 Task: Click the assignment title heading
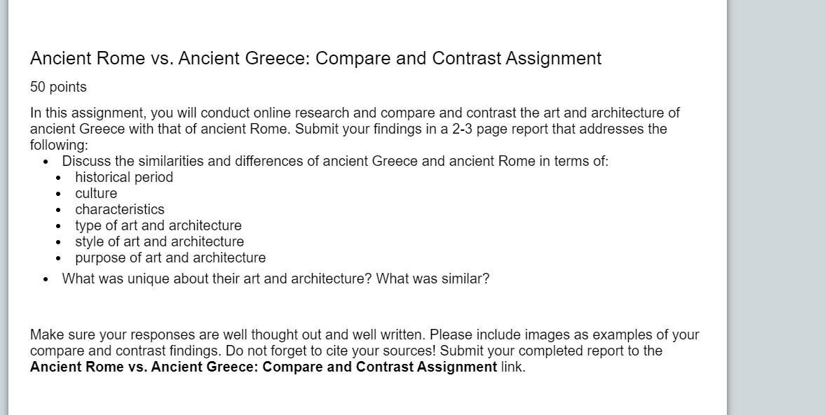pyautogui.click(x=315, y=58)
